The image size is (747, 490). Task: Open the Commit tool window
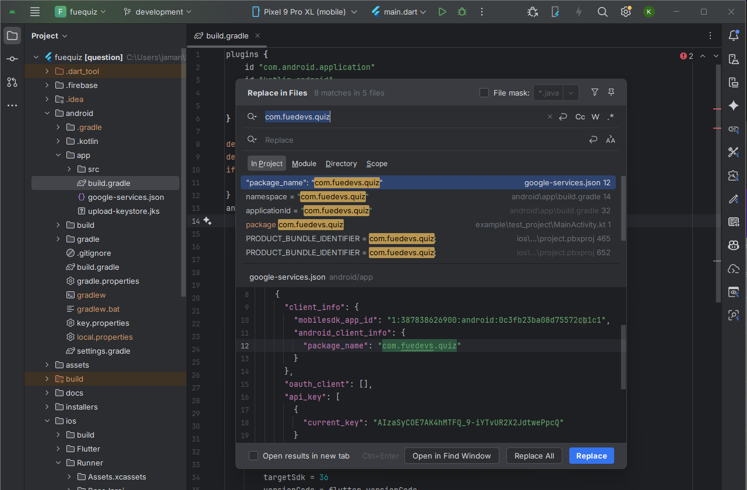tap(12, 59)
